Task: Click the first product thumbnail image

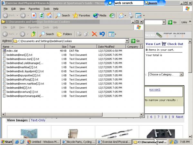Action: (x=29, y=133)
